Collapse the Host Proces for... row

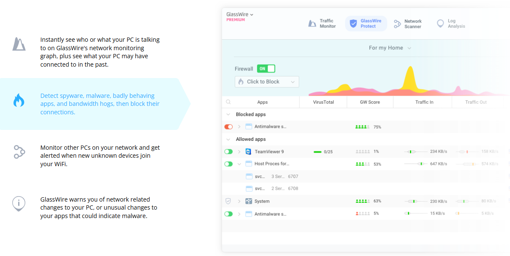click(x=239, y=164)
